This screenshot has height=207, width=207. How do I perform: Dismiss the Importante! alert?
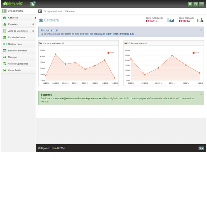pyautogui.click(x=201, y=30)
